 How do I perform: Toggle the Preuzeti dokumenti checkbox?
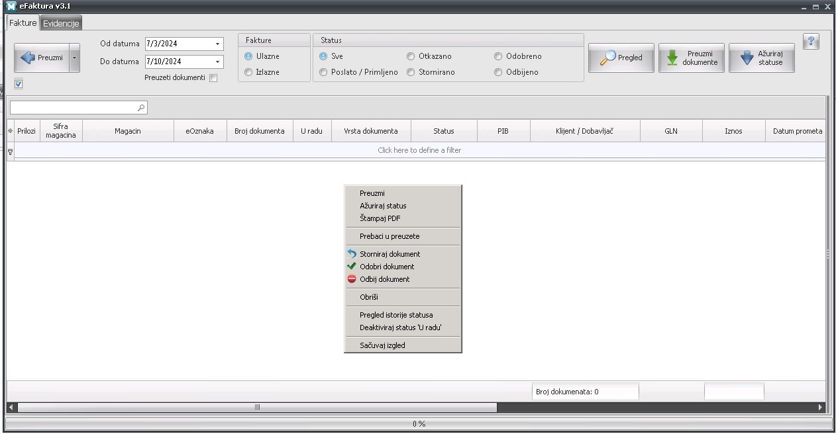213,78
